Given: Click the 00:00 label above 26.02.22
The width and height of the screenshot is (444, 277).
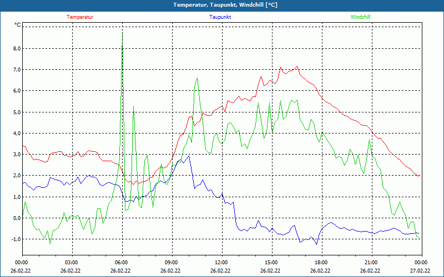Looking at the screenshot, I should 21,263.
